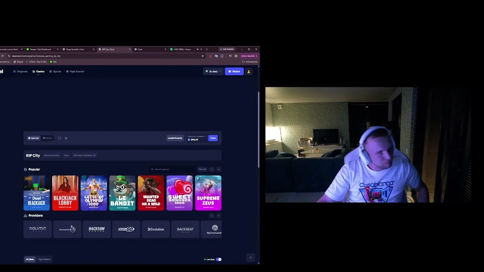The width and height of the screenshot is (484, 272).
Task: Switch to Fun Play mode
Action: click(x=47, y=138)
